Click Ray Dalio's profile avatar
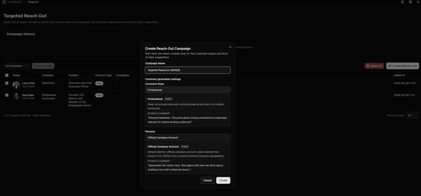This screenshot has height=196, width=421. (16, 97)
